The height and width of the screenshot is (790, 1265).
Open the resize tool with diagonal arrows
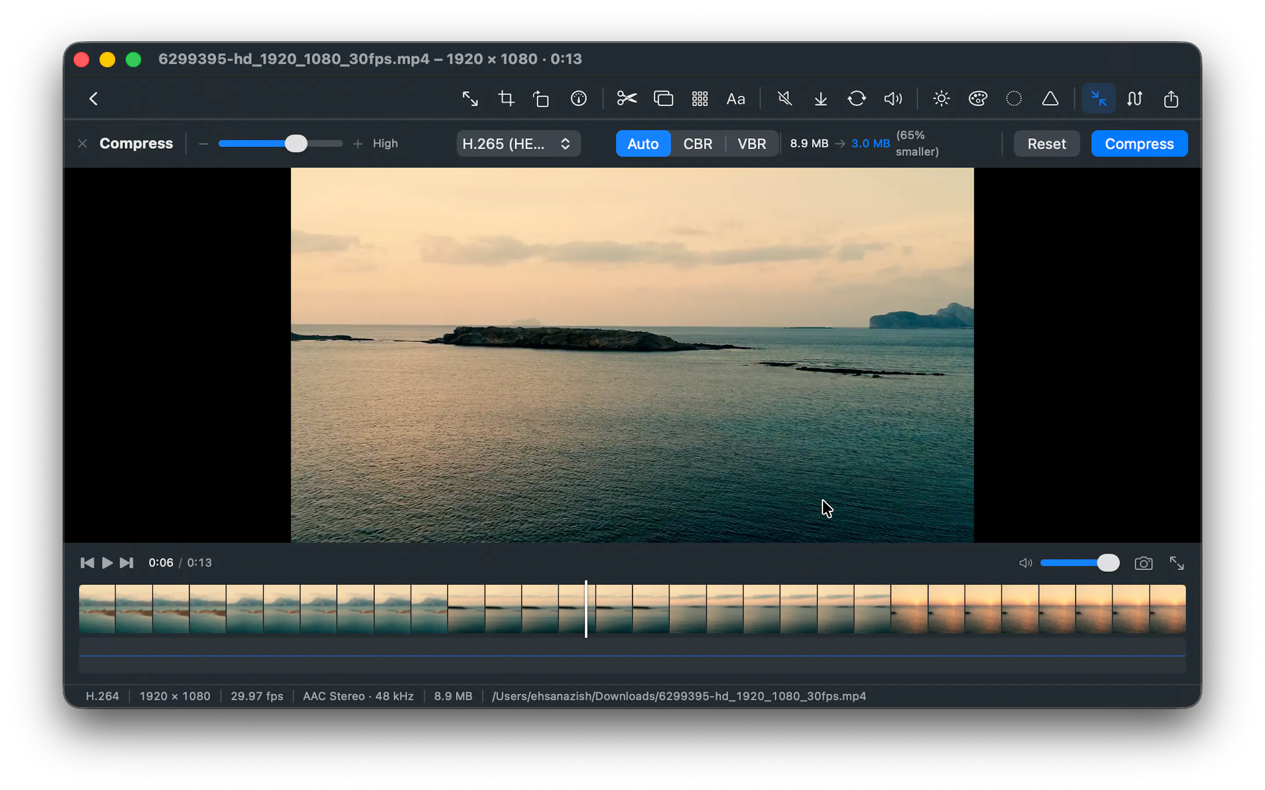coord(470,99)
